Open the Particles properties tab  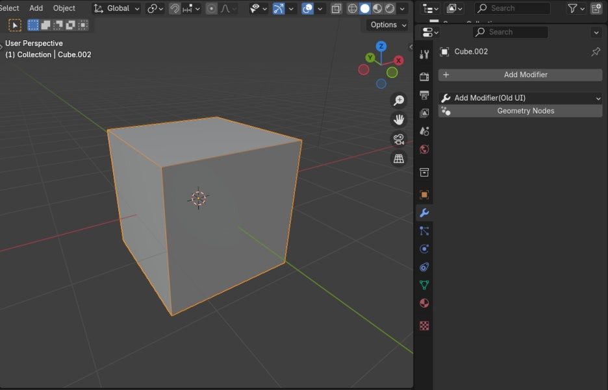pyautogui.click(x=424, y=231)
